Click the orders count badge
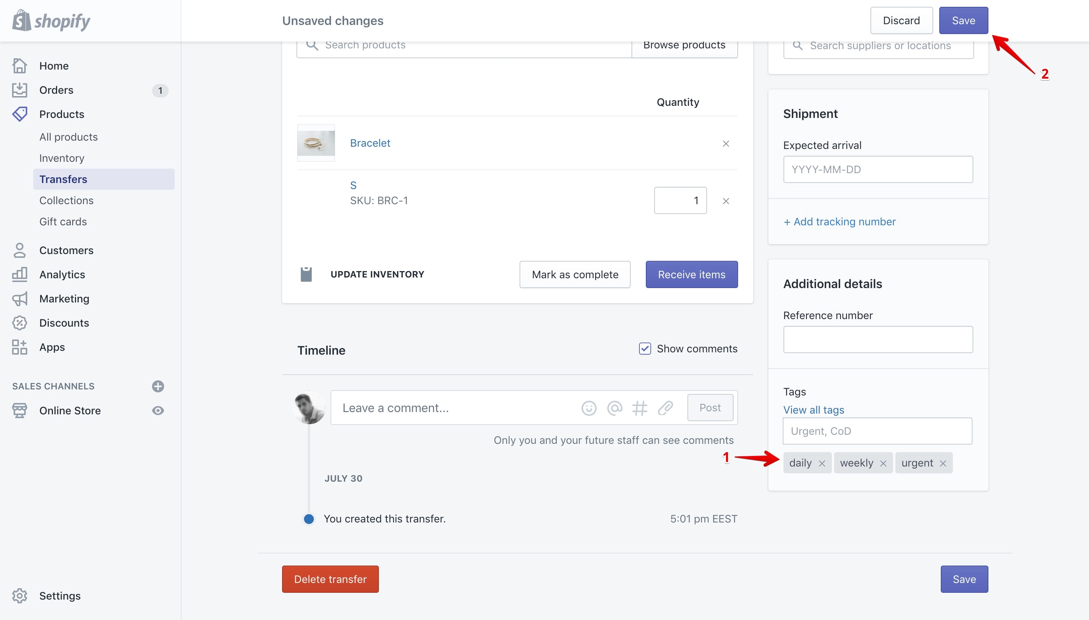 (x=160, y=90)
